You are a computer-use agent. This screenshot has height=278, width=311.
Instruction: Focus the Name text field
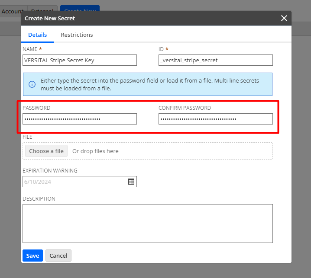pyautogui.click(x=79, y=60)
